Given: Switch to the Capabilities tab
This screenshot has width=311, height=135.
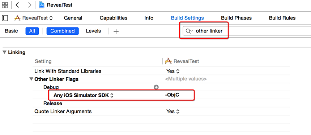Looking at the screenshot, I should coord(114,18).
